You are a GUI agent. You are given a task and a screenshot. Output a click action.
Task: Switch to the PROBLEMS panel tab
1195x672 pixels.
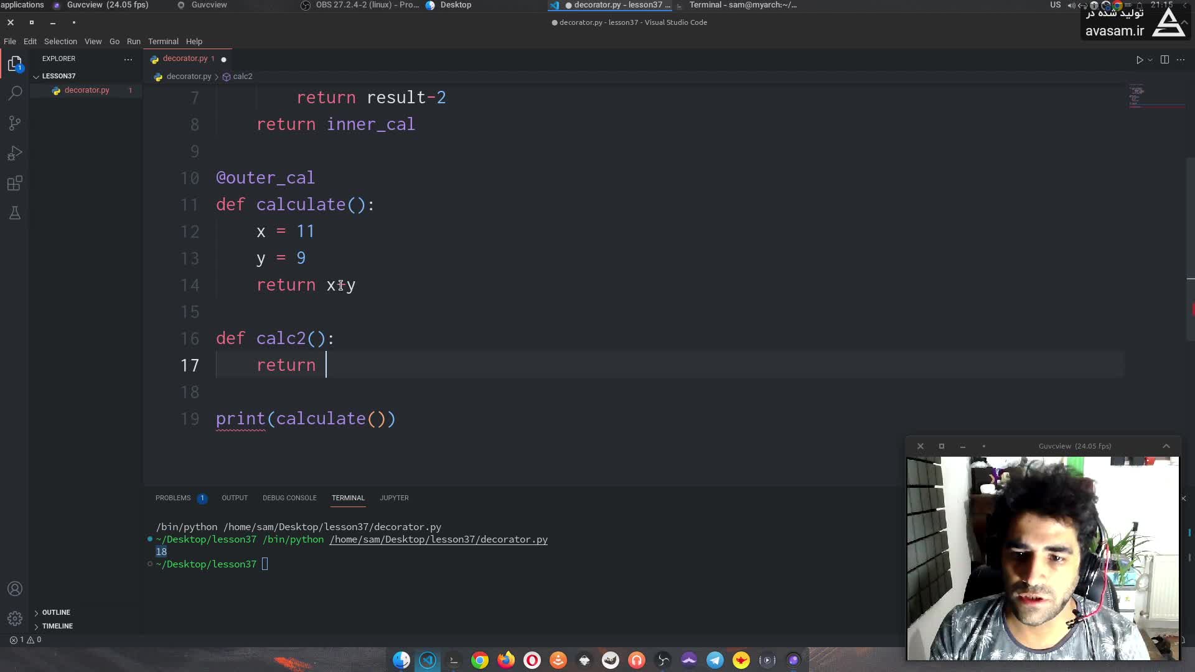point(173,498)
